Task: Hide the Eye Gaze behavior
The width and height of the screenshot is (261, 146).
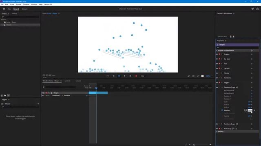Action: pyautogui.click(x=217, y=59)
